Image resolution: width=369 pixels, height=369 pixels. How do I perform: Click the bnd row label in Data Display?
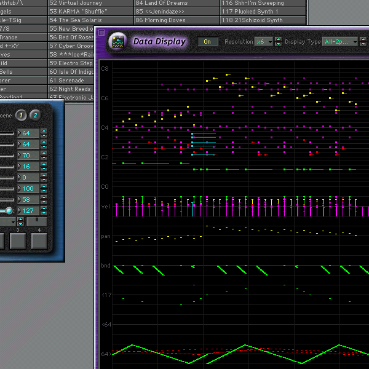[106, 266]
